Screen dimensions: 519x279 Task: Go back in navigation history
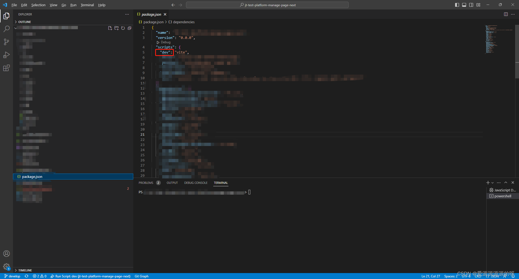click(173, 5)
